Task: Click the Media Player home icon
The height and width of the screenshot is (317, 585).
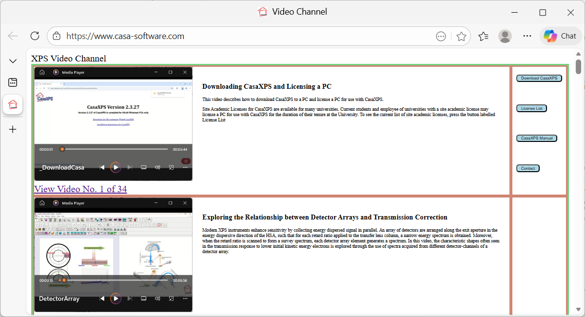Action: tap(42, 72)
